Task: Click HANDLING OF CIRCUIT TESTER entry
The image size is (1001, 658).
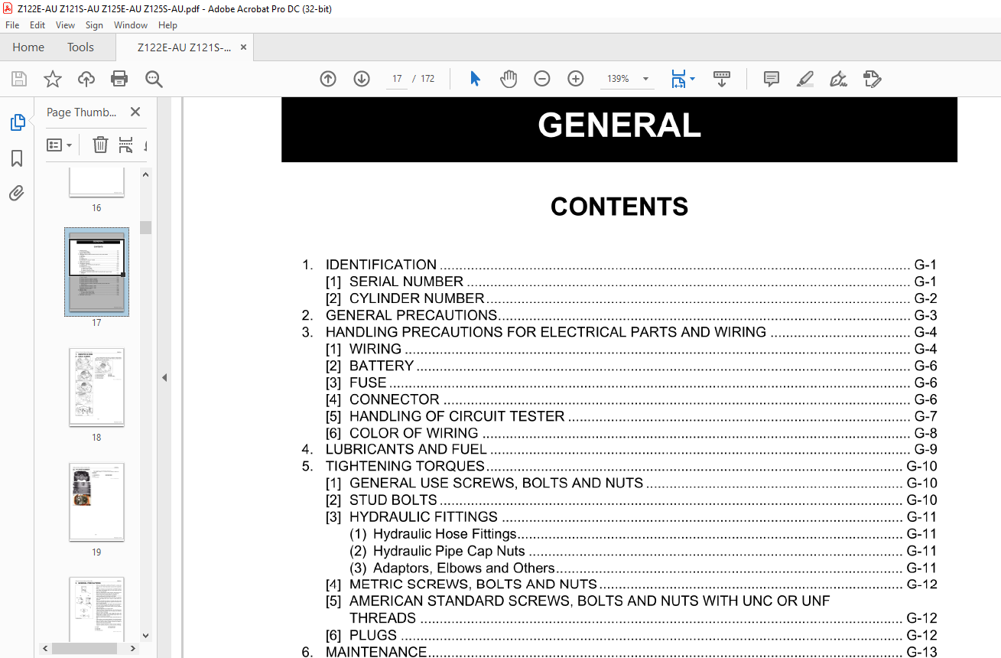Action: (632, 416)
